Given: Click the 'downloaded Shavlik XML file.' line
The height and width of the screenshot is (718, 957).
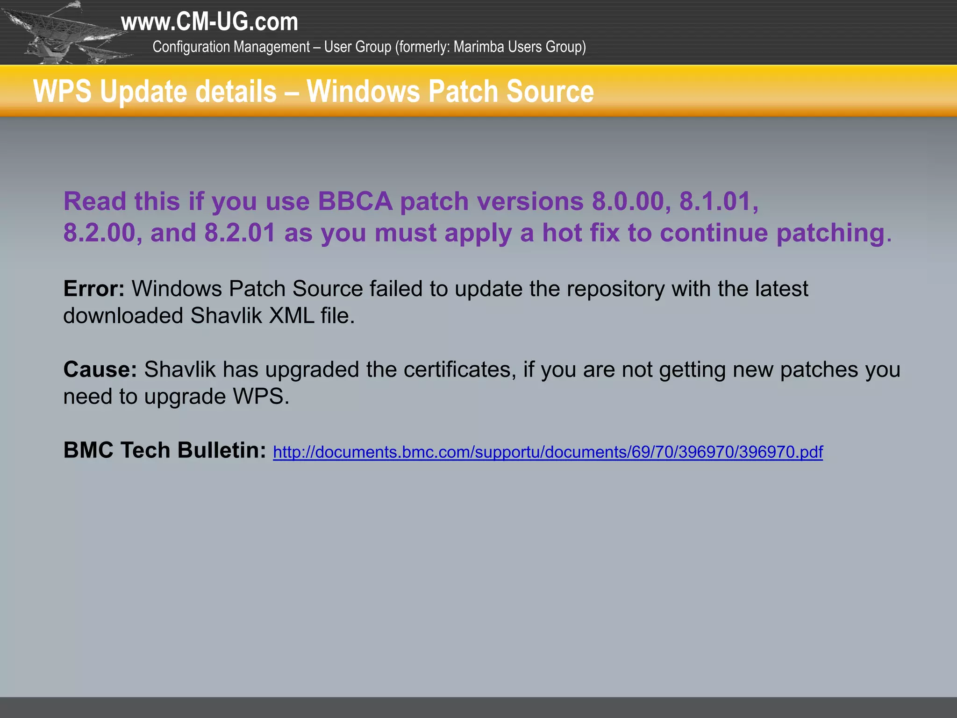Looking at the screenshot, I should click(209, 316).
